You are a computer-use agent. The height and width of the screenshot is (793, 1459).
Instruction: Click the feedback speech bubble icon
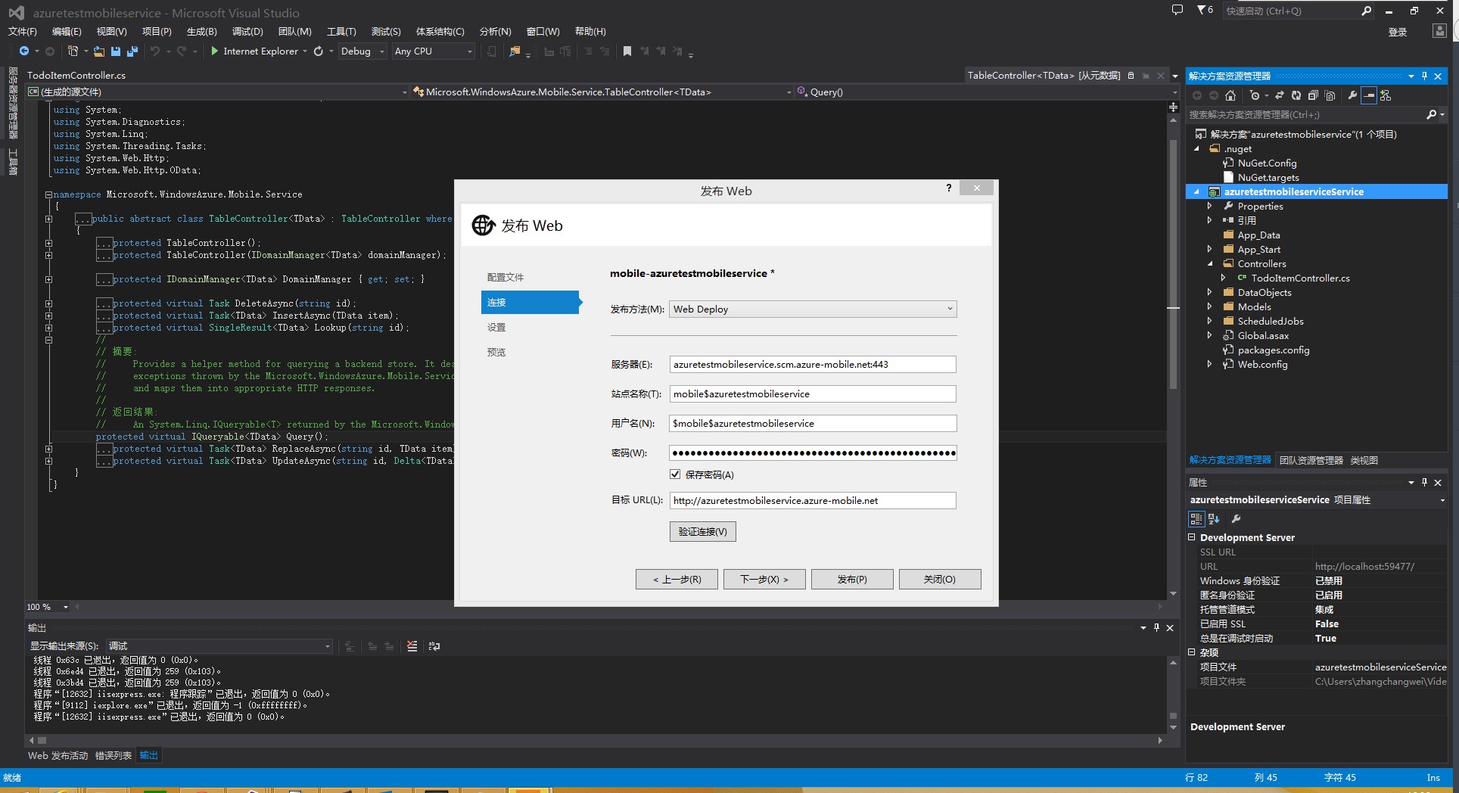click(1177, 11)
